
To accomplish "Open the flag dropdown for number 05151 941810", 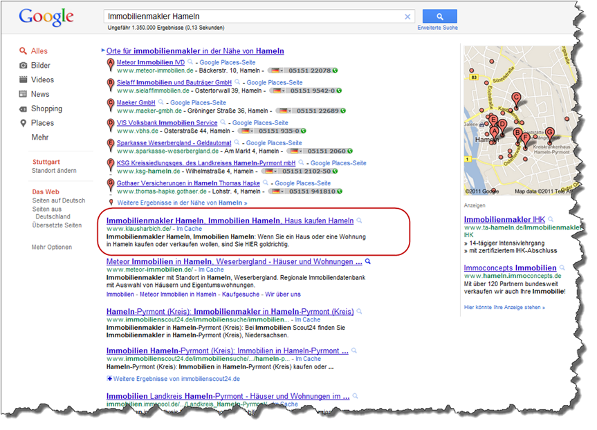I will pos(277,191).
